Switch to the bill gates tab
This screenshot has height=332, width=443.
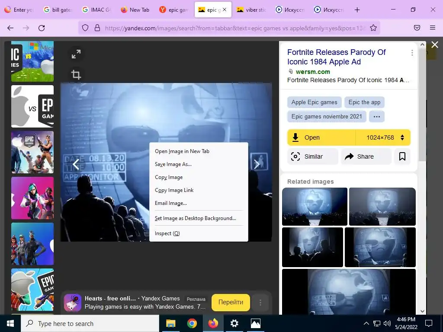click(x=58, y=10)
